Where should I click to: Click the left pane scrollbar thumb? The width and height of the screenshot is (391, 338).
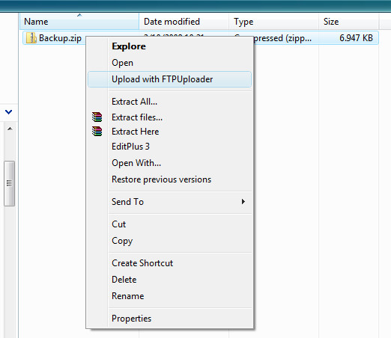pyautogui.click(x=10, y=183)
